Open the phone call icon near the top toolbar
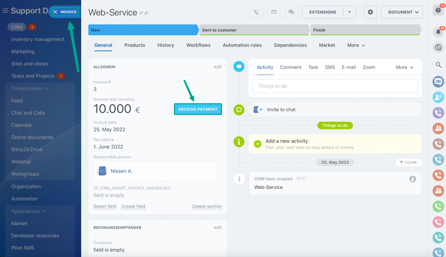 coord(257,12)
